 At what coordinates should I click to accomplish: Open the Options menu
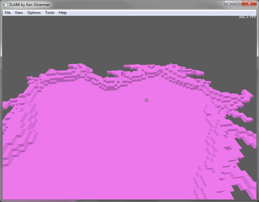(34, 13)
